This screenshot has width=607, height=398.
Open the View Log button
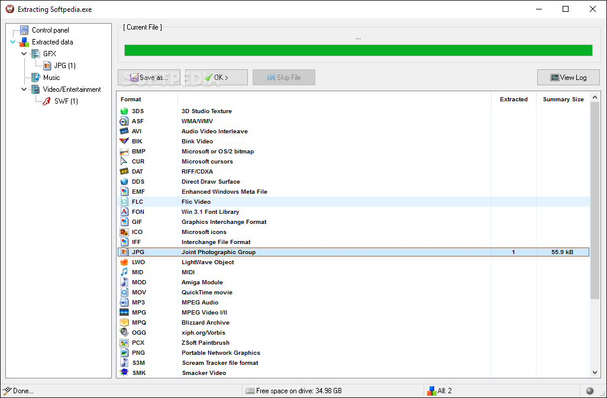tap(569, 77)
